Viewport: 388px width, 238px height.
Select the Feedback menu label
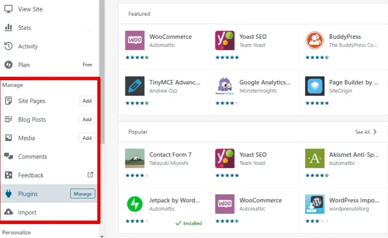tap(31, 175)
